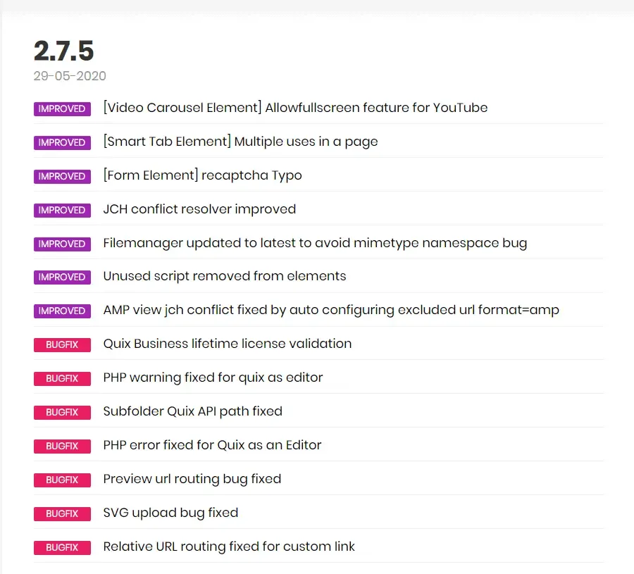
Task: Click IMPROVED badge next to Smart Tab Element
Action: [62, 143]
